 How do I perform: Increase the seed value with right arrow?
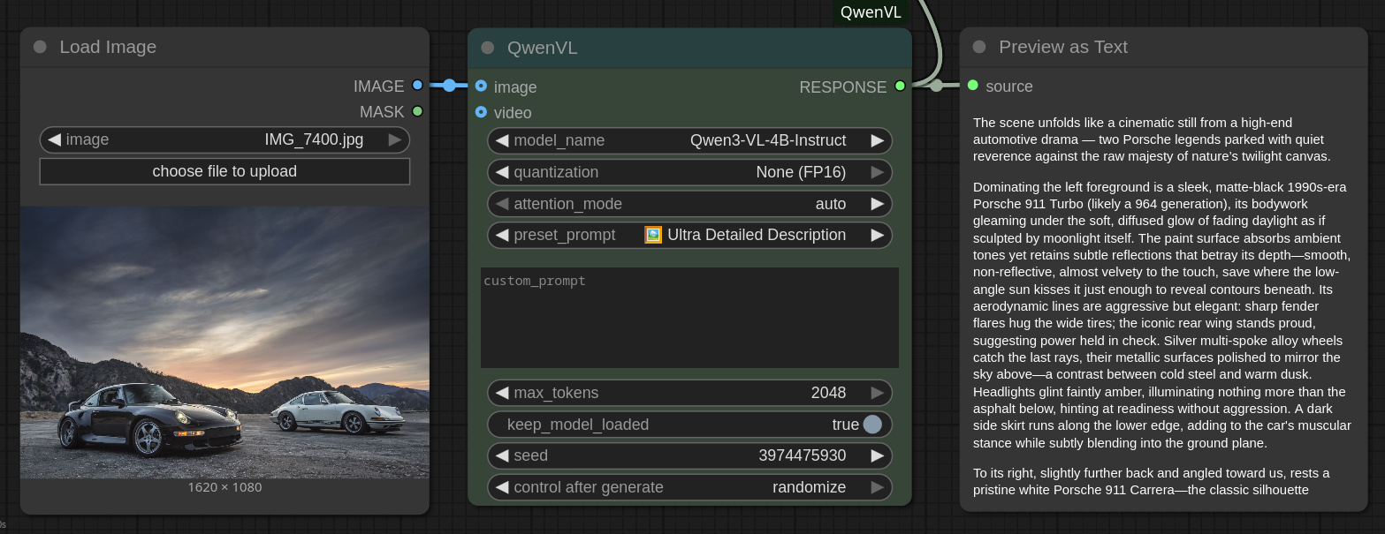point(877,455)
